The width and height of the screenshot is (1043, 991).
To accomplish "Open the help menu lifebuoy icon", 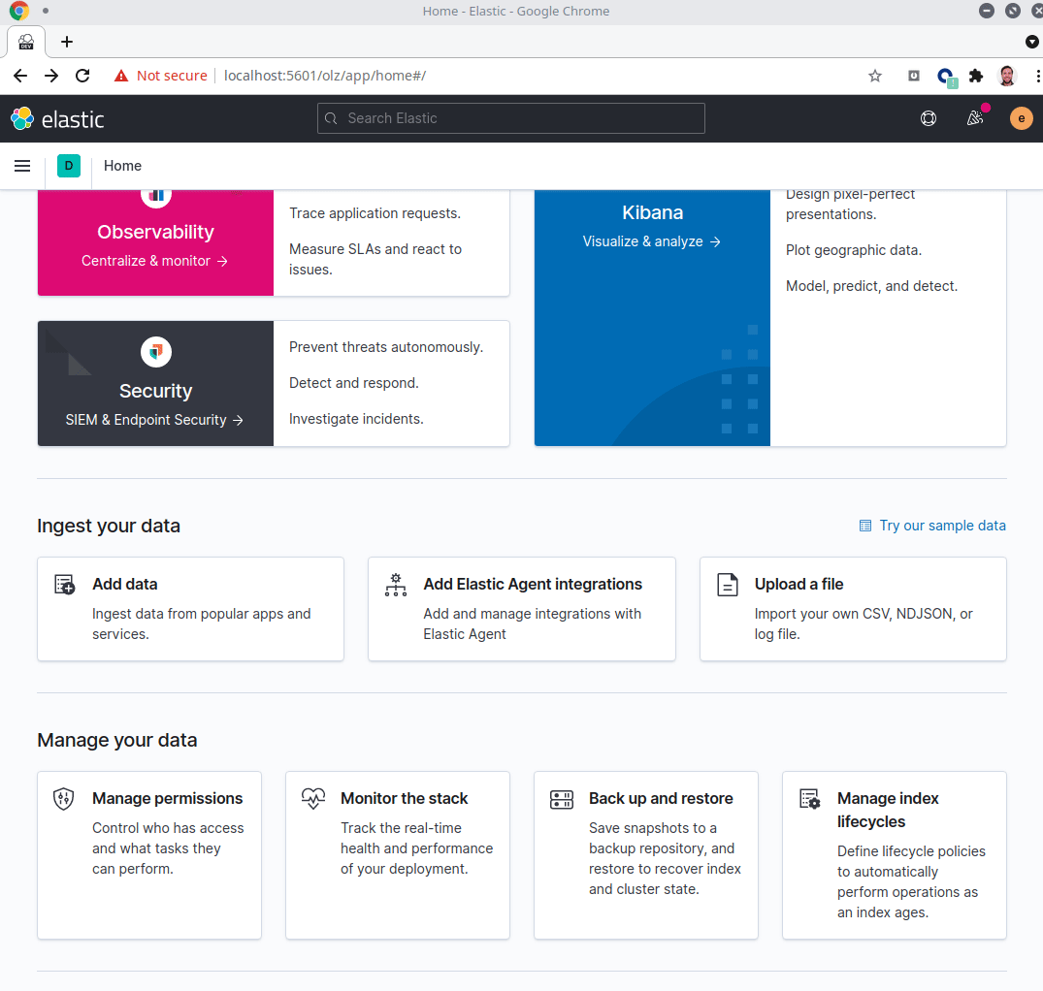I will 928,118.
